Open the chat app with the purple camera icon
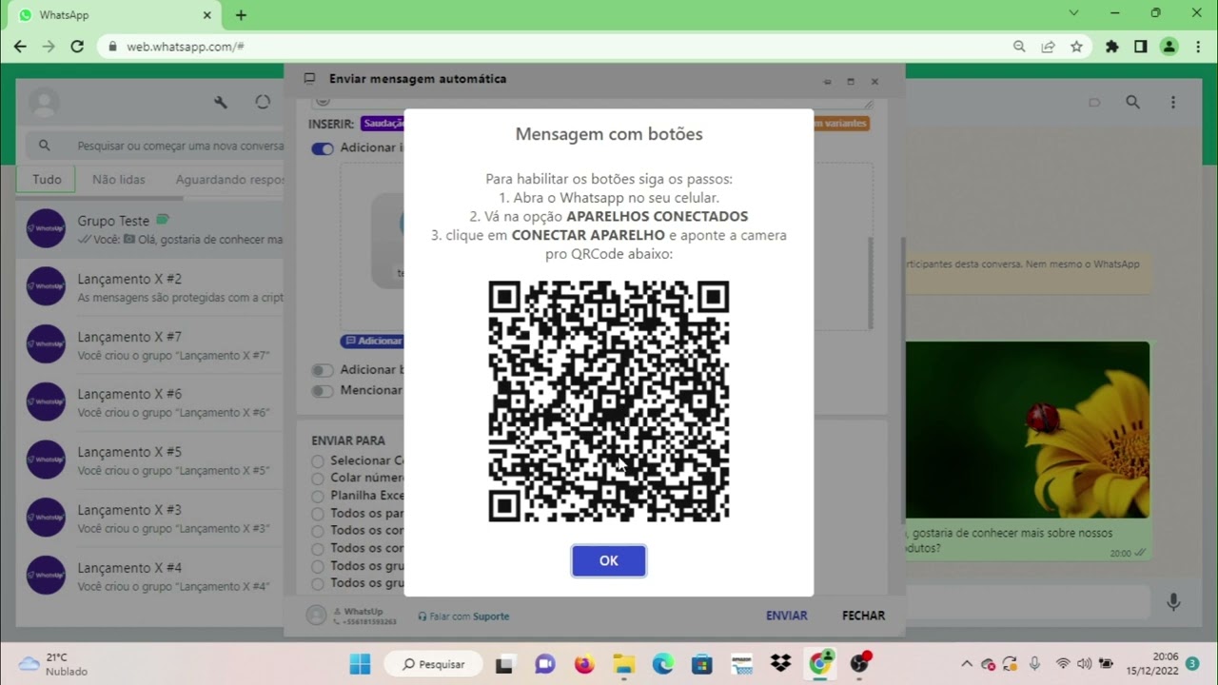This screenshot has width=1218, height=685. [x=544, y=664]
